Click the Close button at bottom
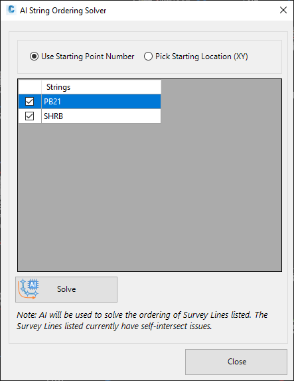 tap(236, 362)
